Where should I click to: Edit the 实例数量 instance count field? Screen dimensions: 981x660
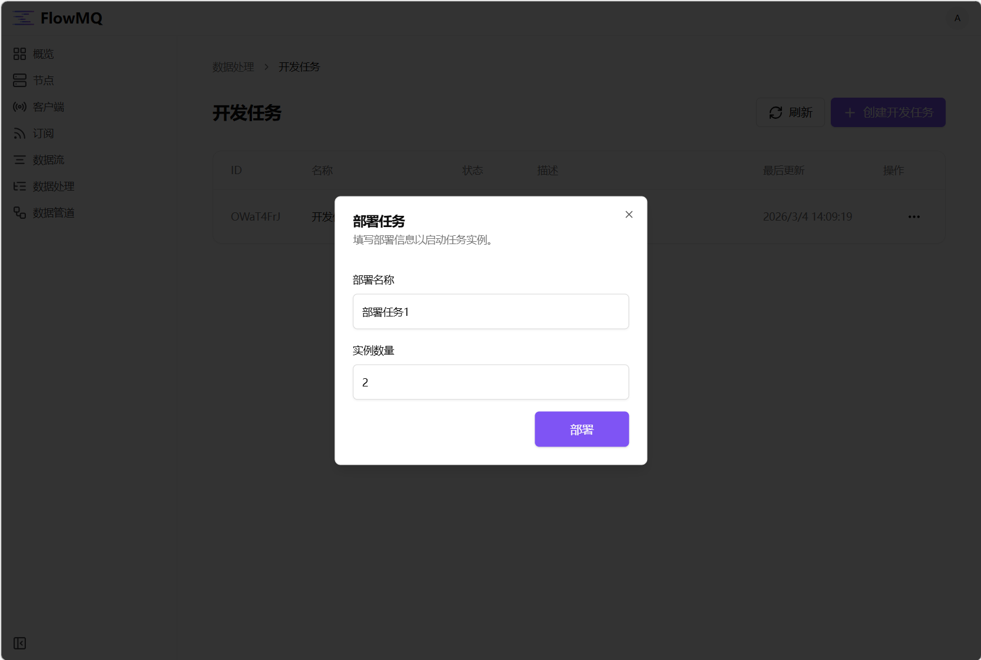pos(490,382)
